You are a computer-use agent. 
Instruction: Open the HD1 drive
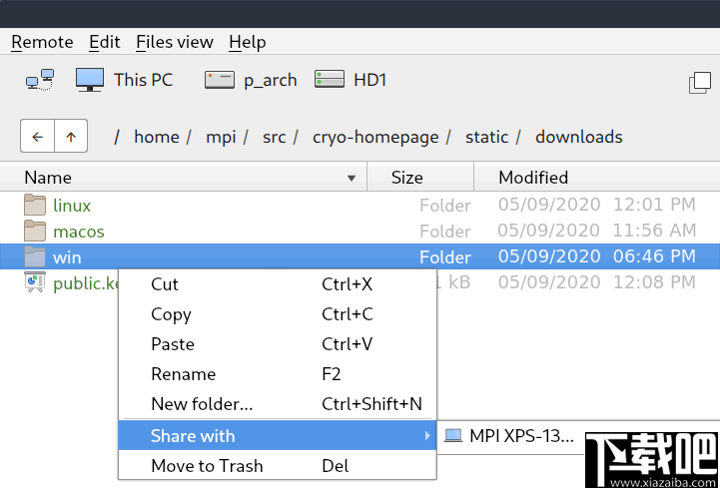[x=351, y=80]
